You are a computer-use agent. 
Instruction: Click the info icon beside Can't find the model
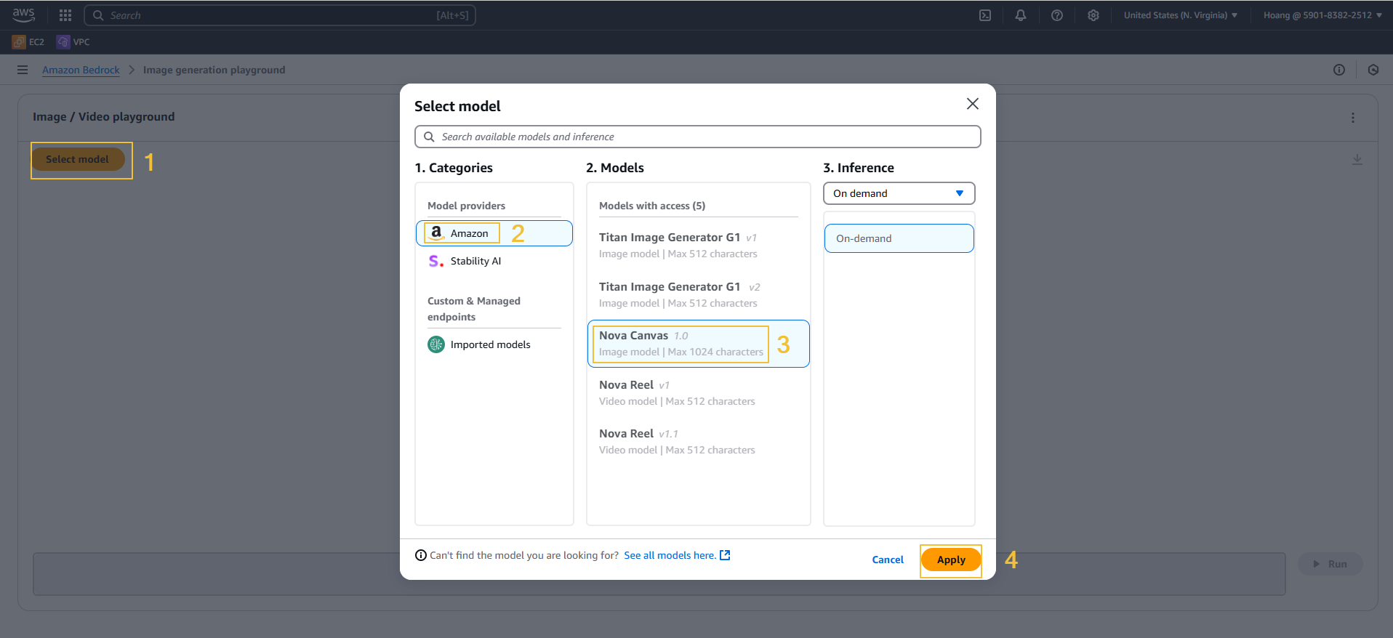(x=421, y=555)
